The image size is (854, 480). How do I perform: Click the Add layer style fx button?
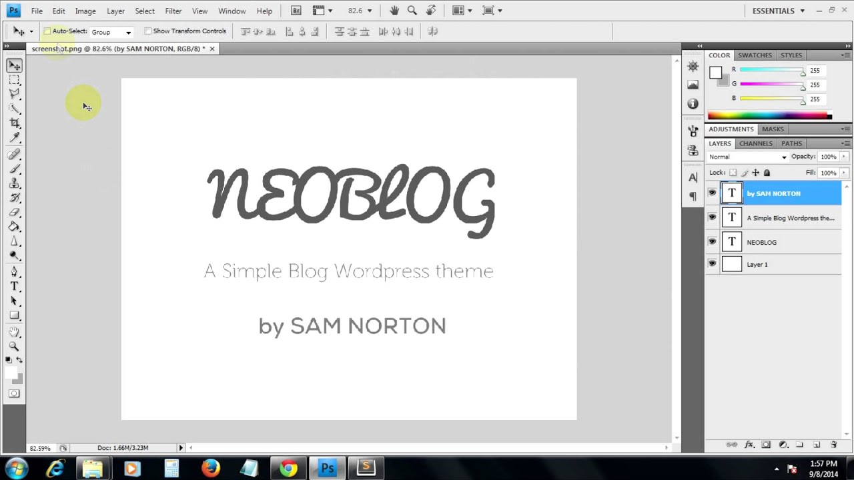pyautogui.click(x=749, y=445)
